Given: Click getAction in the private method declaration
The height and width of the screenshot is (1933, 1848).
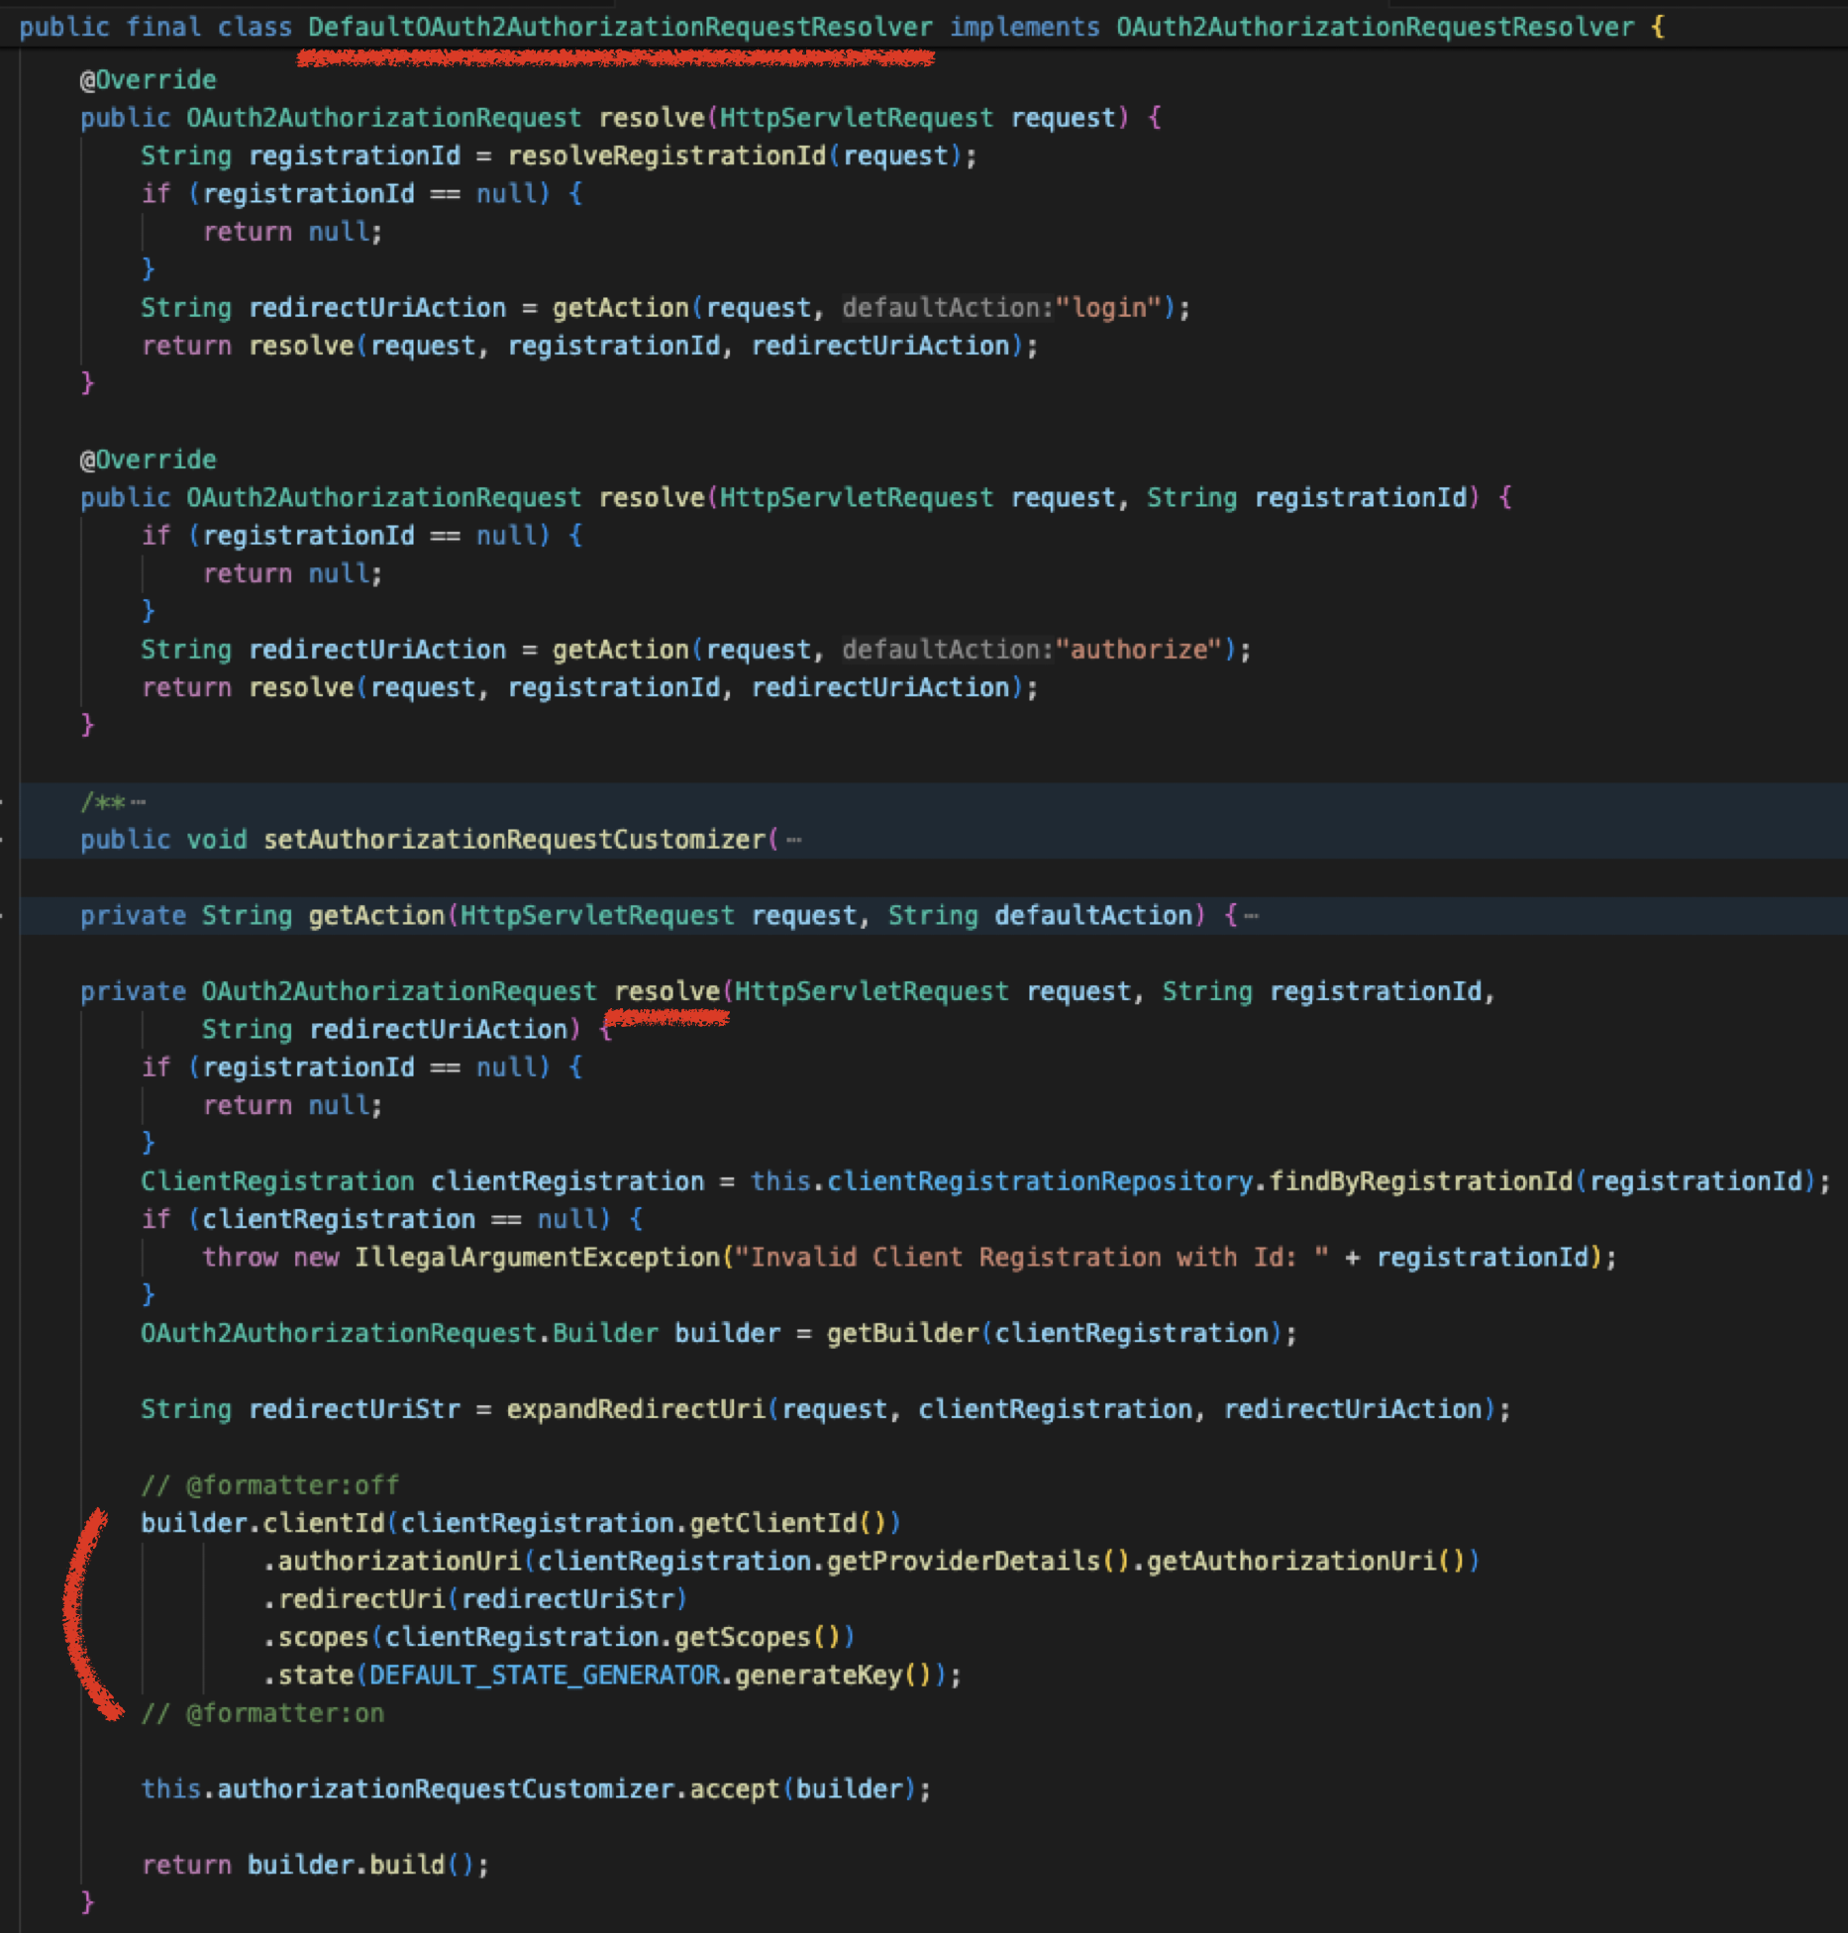Looking at the screenshot, I should (x=376, y=916).
